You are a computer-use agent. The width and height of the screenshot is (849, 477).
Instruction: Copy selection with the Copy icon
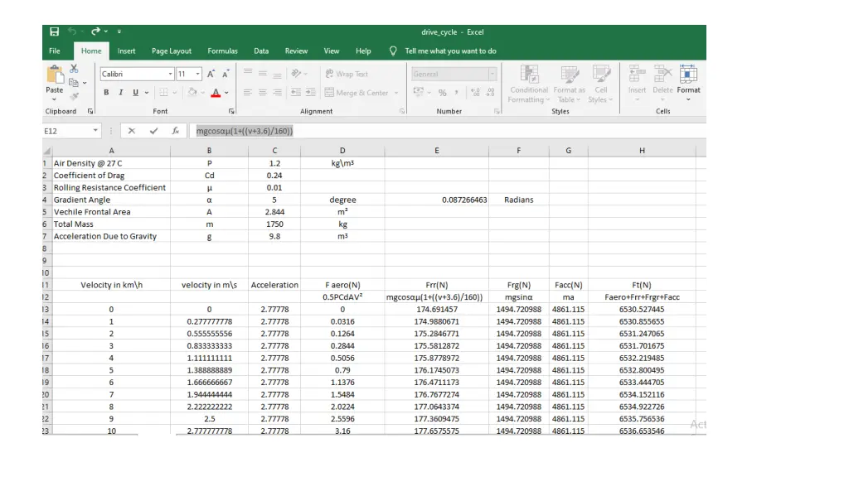pyautogui.click(x=74, y=82)
